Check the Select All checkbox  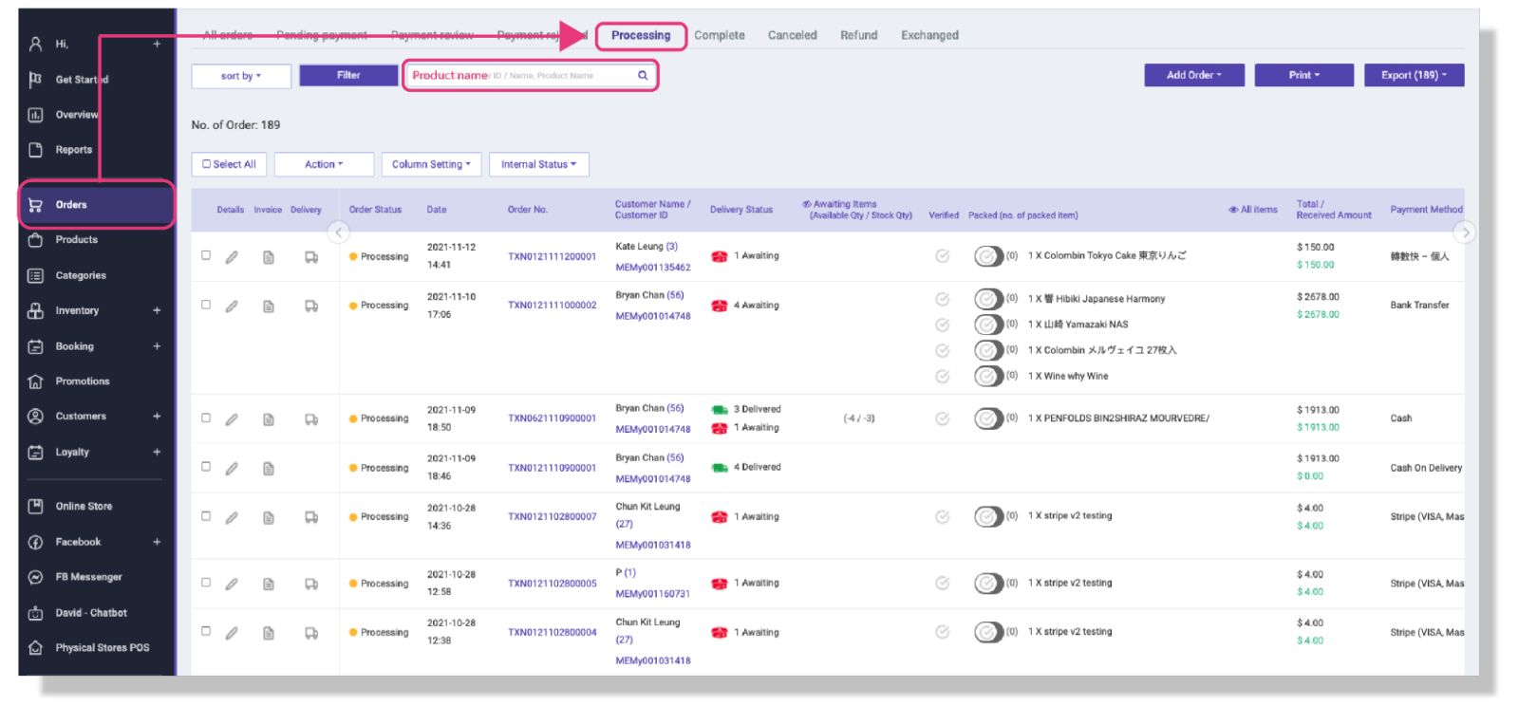pos(207,164)
